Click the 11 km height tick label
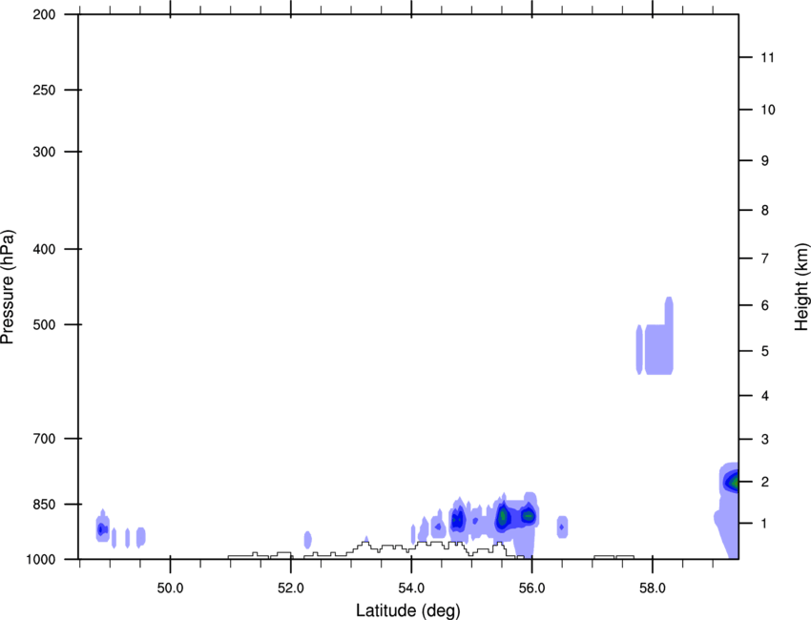The image size is (811, 620). (768, 57)
